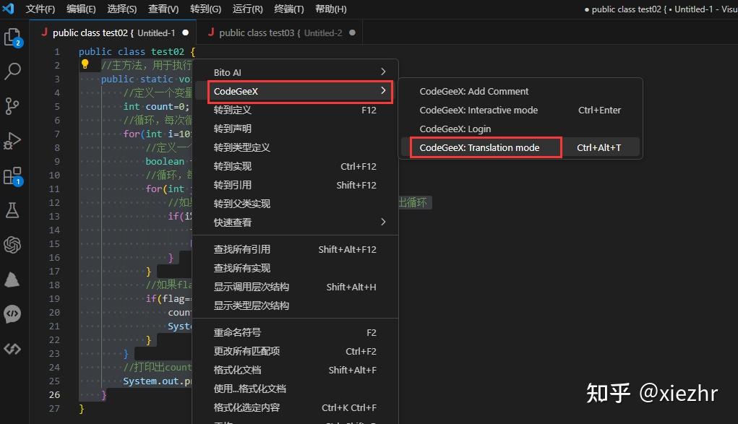Expand the CodeGeeX submenu arrow
The image size is (738, 424).
[383, 90]
